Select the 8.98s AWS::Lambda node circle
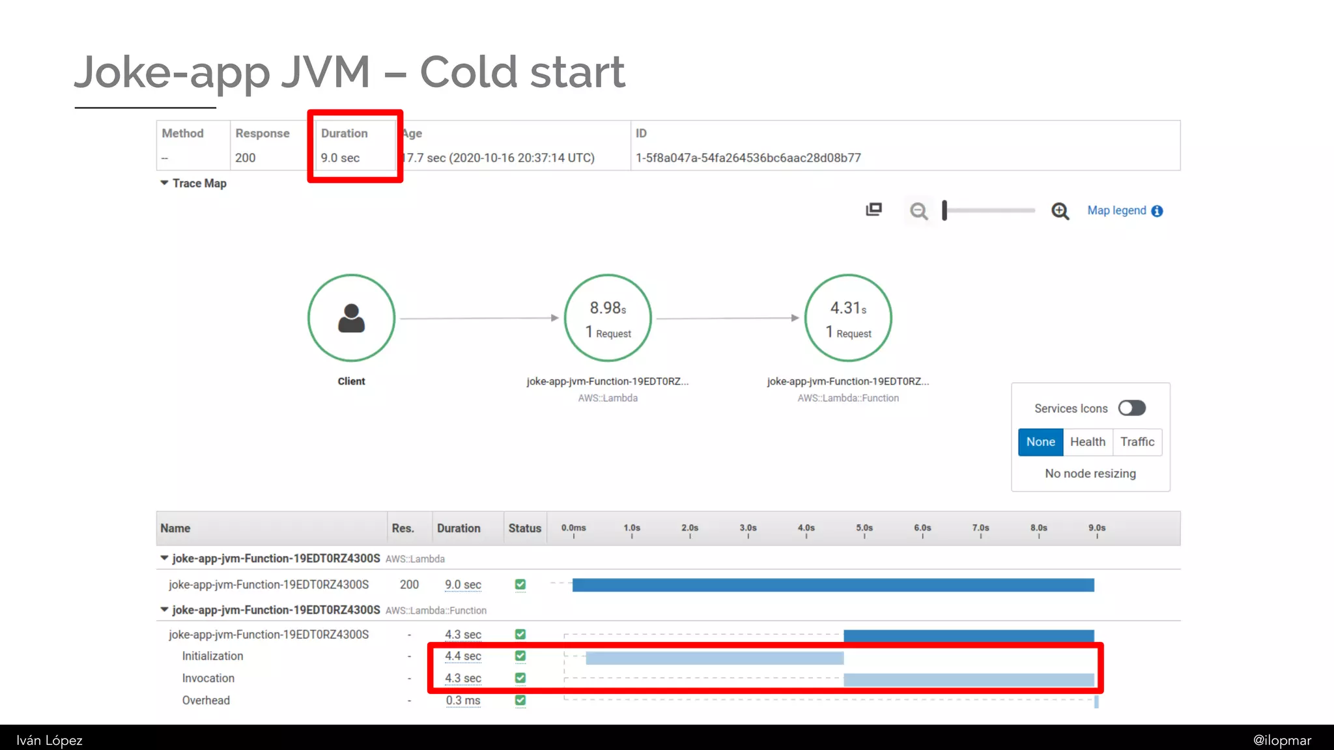Screen dimensions: 1334x750 point(608,318)
